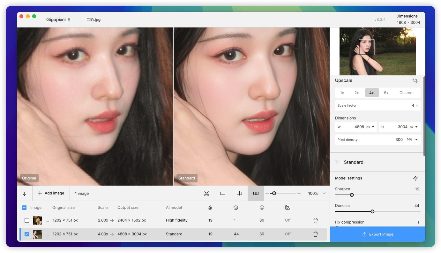Screen dimensions: 441x253
Task: Select the 2x upscale option
Action: [x=356, y=93]
